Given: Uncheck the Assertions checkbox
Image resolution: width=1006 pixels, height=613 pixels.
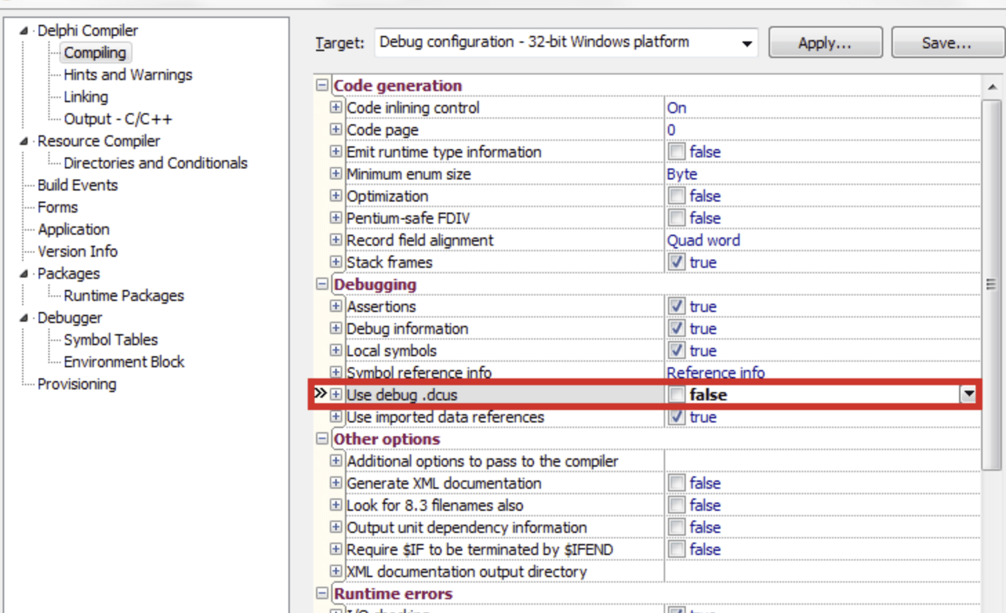Looking at the screenshot, I should 676,306.
